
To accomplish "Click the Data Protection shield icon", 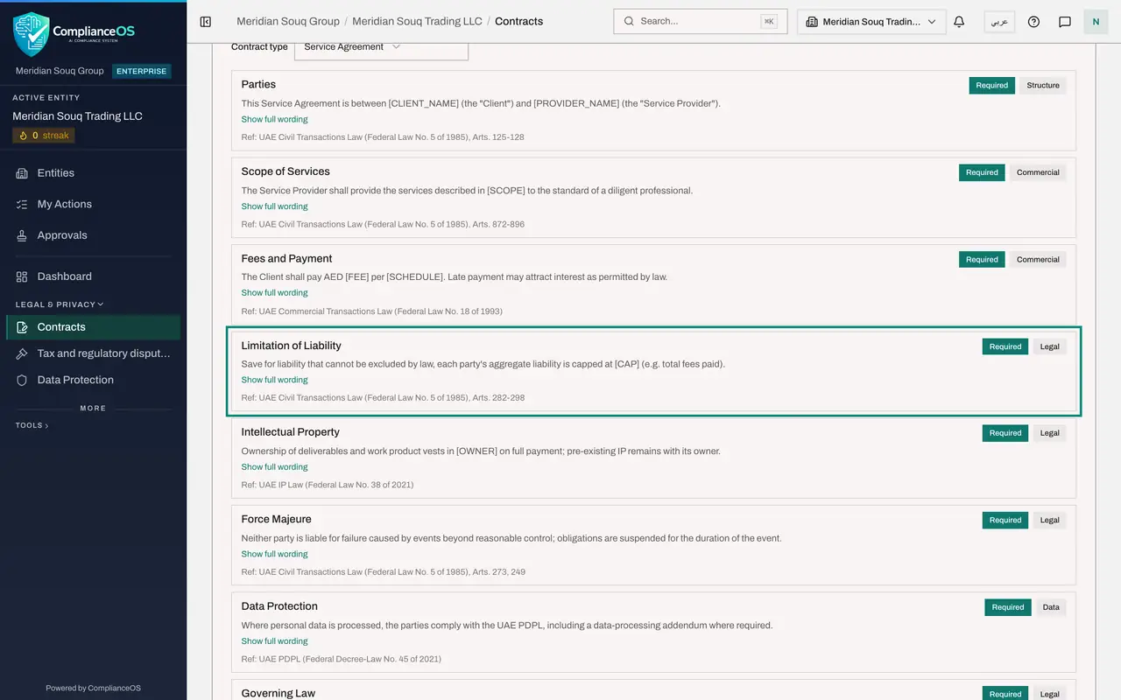I will (x=22, y=380).
